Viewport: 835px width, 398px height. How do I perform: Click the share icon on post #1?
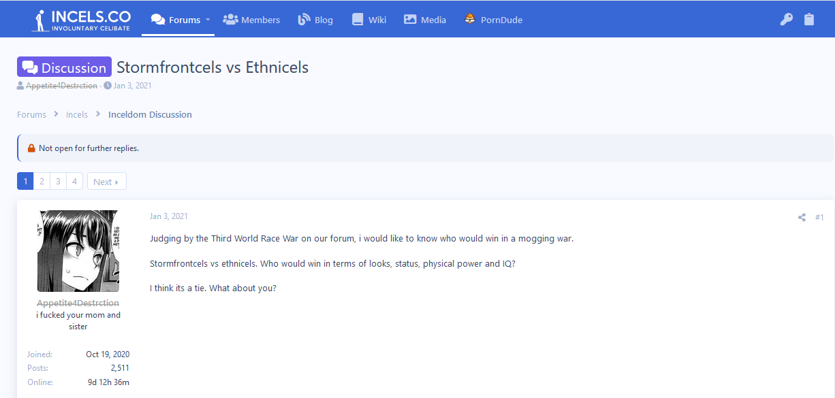(802, 218)
